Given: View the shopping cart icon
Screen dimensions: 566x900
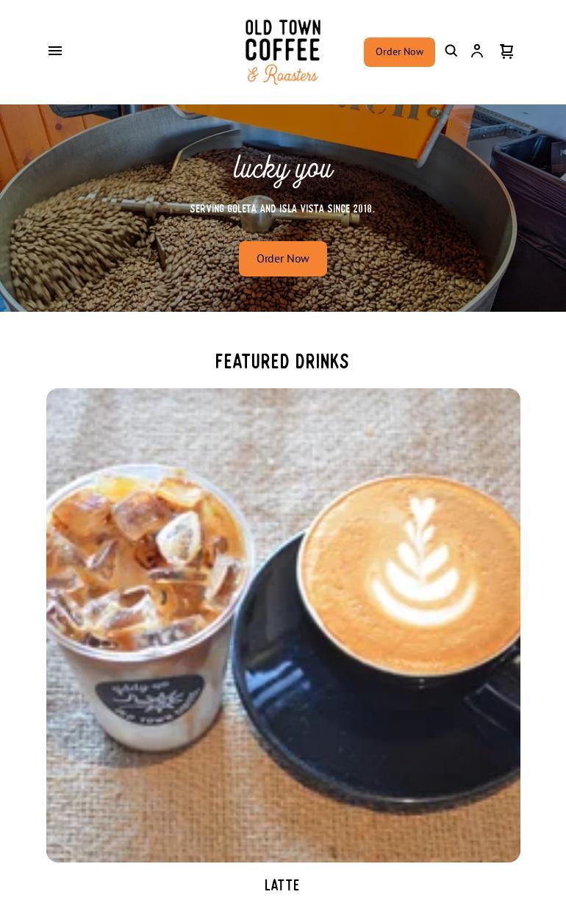Looking at the screenshot, I should click(506, 51).
